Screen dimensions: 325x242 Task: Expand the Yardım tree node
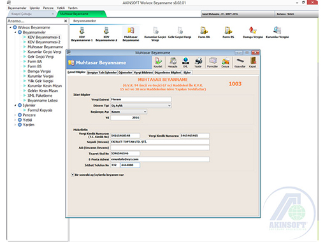coord(15,125)
